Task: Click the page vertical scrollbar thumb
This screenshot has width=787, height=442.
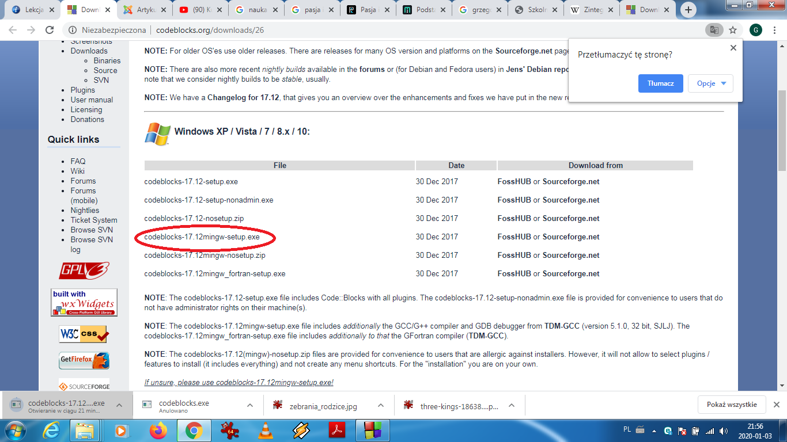Action: point(782,130)
